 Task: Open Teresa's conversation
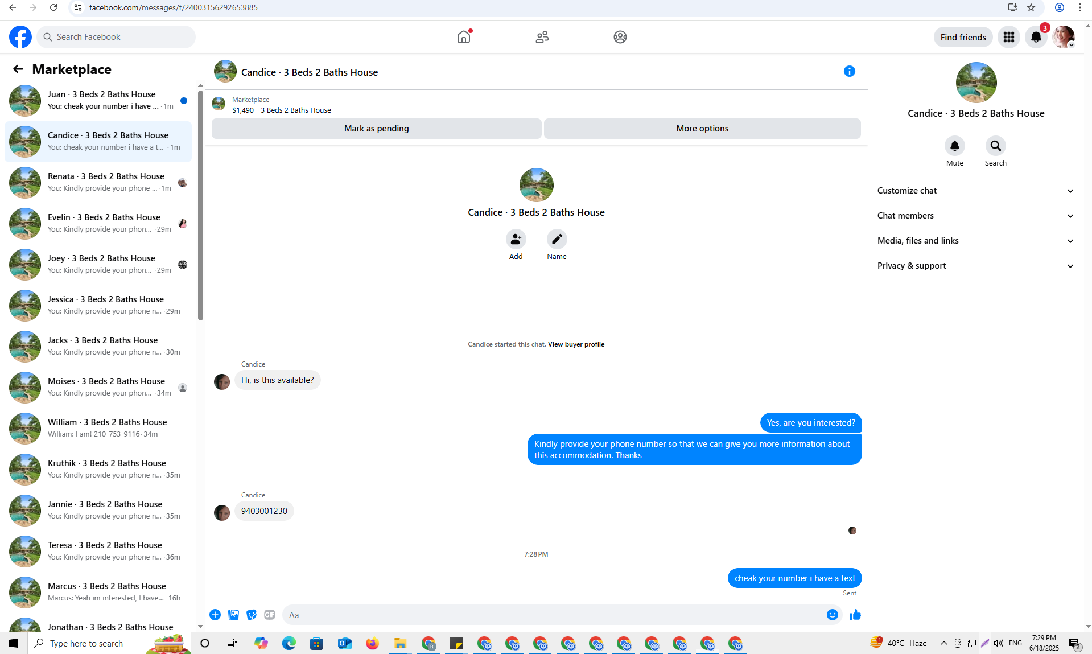click(98, 551)
